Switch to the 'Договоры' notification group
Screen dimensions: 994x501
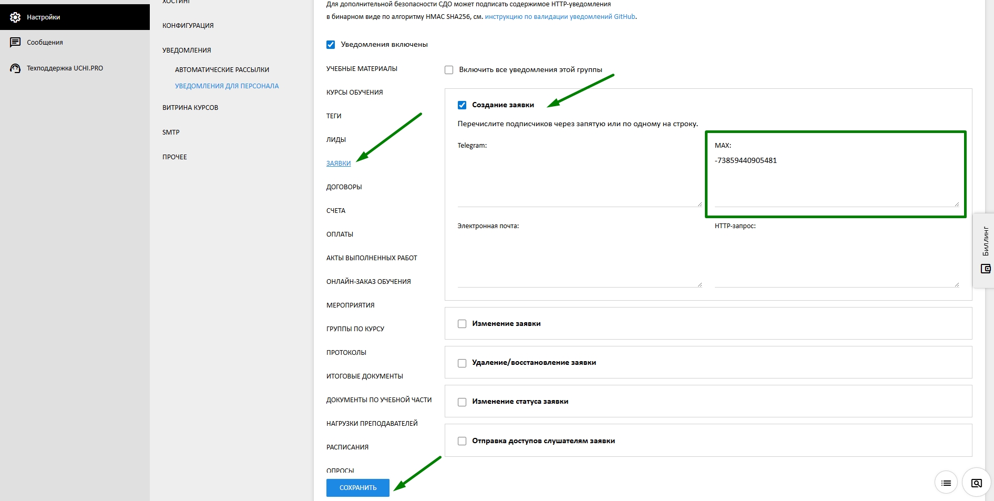coord(344,187)
